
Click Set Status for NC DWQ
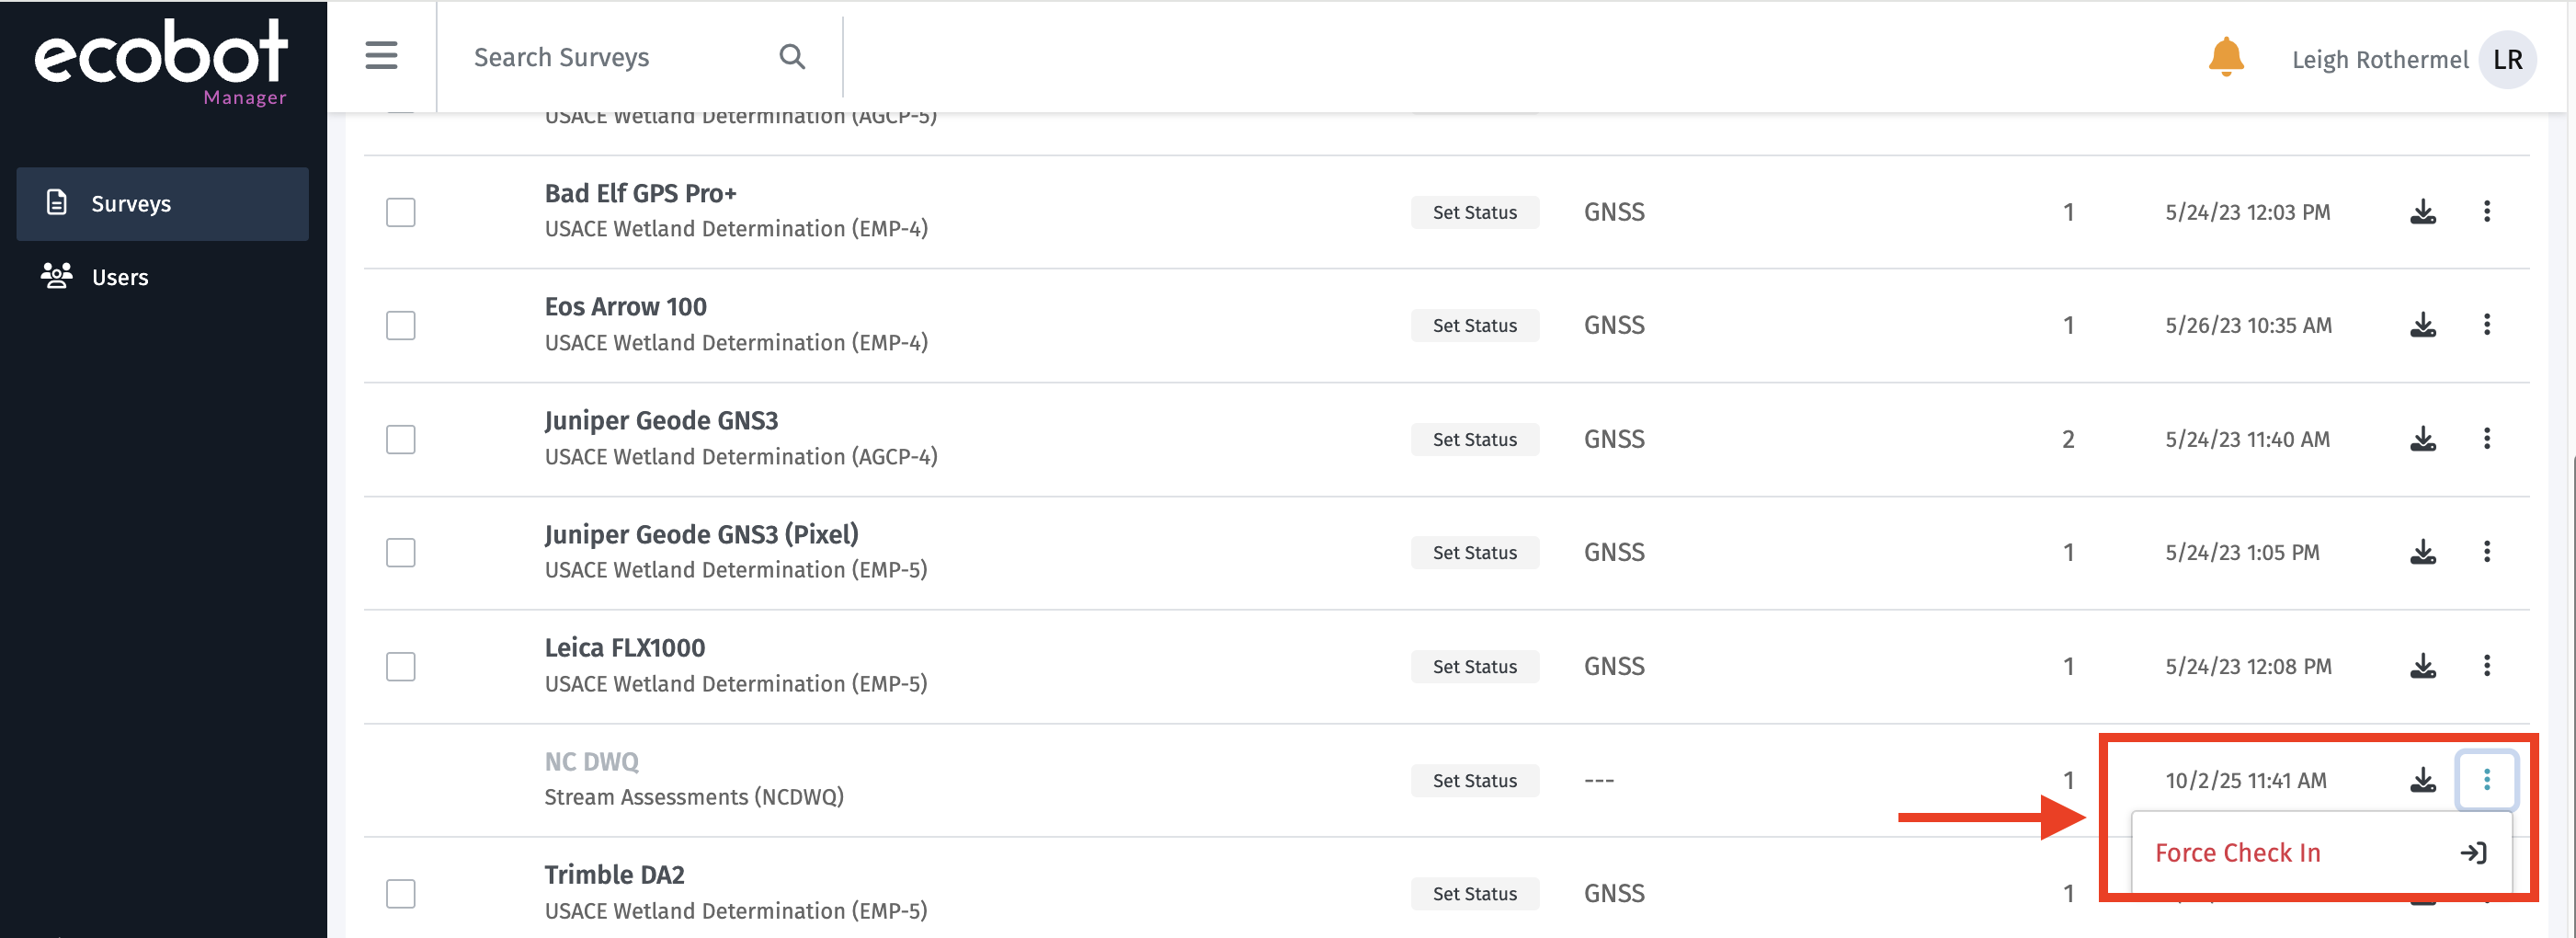tap(1474, 780)
